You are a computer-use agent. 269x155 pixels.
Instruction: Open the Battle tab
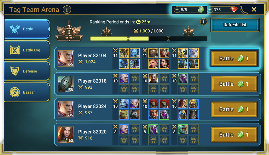[x=27, y=29]
